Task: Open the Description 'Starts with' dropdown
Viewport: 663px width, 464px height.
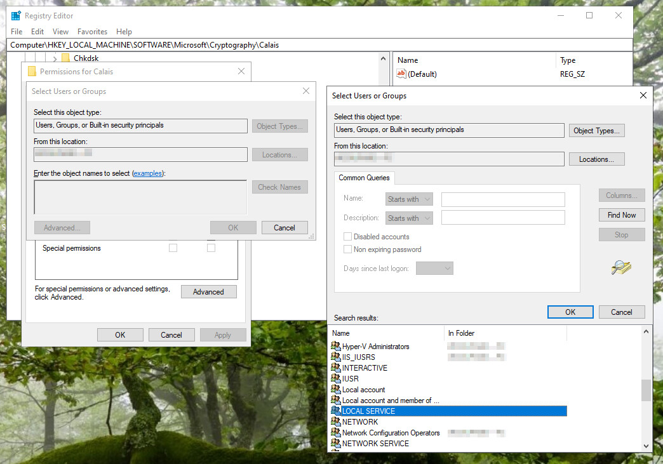Action: click(x=410, y=218)
